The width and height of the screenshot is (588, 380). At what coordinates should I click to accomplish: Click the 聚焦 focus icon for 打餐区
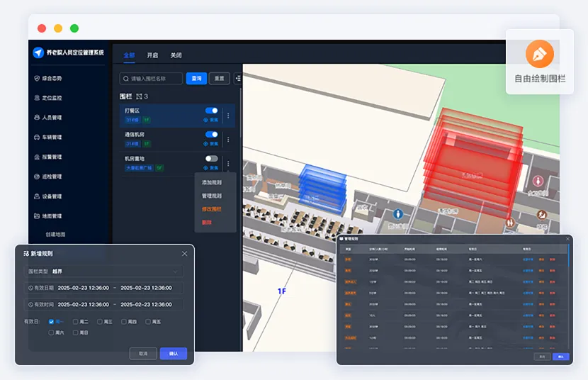(x=206, y=120)
